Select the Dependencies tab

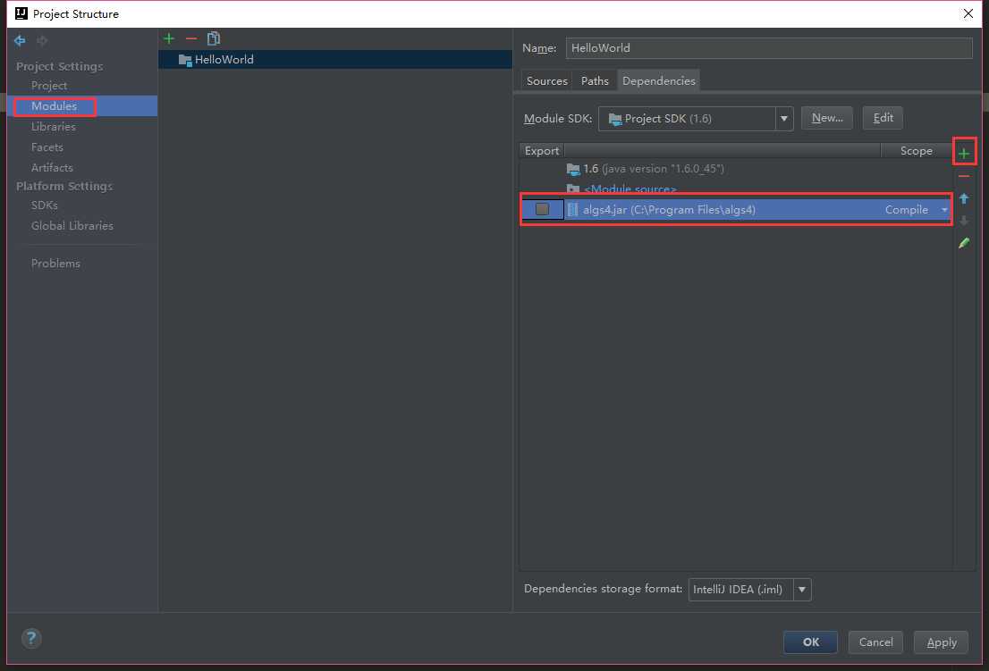[x=658, y=80]
